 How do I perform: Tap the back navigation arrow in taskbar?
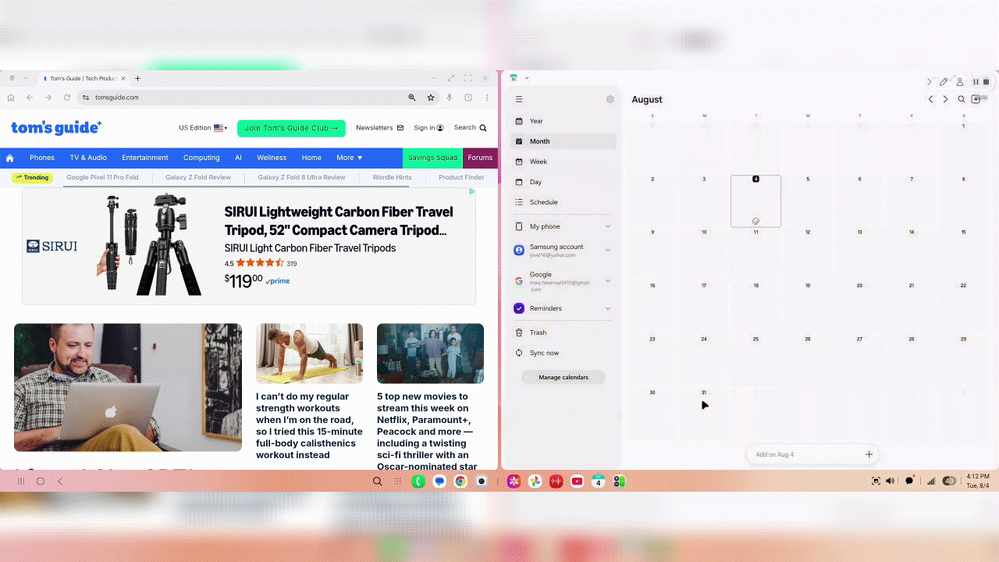pyautogui.click(x=61, y=482)
